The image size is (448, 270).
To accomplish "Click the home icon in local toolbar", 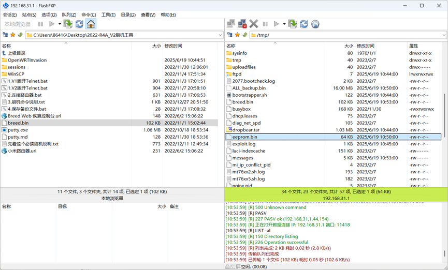I will (91, 24).
